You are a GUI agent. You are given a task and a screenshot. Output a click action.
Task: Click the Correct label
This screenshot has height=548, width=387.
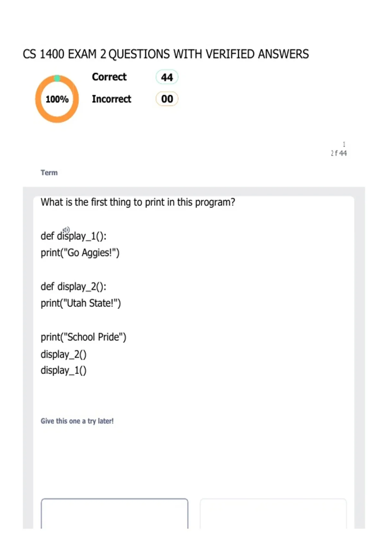109,77
